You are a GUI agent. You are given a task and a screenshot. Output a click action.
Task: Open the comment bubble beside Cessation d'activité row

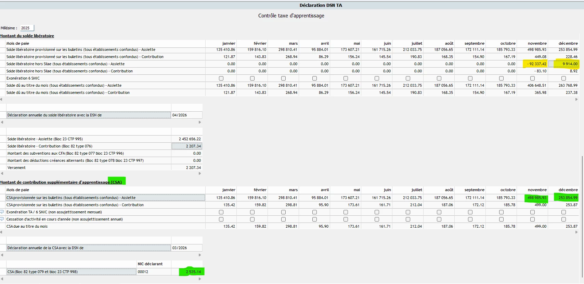[2, 219]
